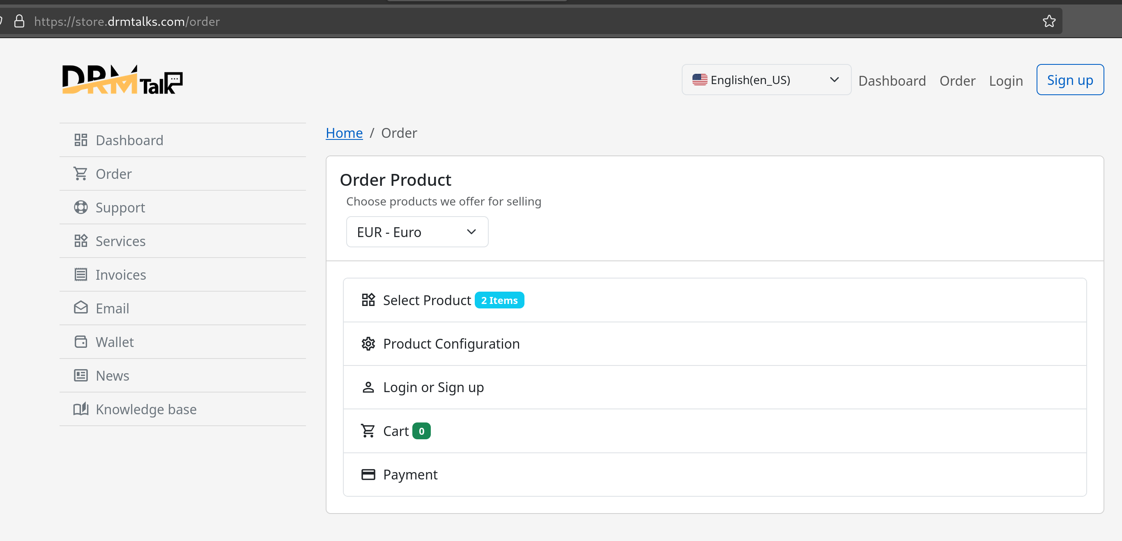
Task: Click the Sign up button
Action: pyautogui.click(x=1069, y=80)
